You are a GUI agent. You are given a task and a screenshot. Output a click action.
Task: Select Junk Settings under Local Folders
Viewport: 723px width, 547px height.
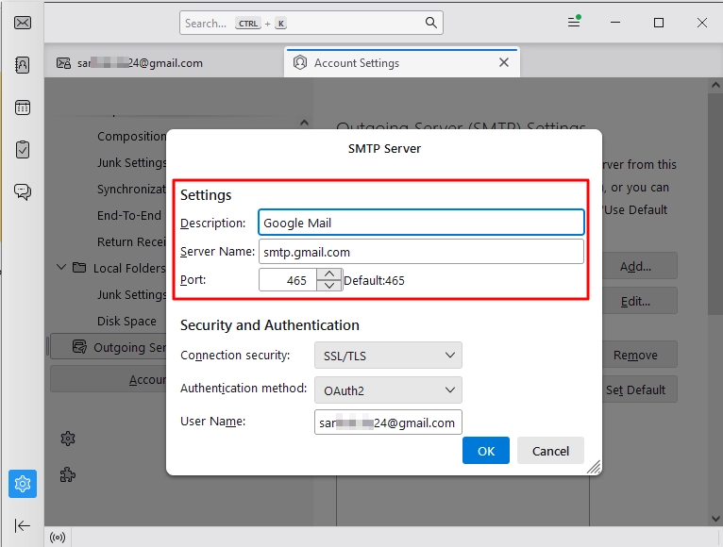tap(131, 294)
